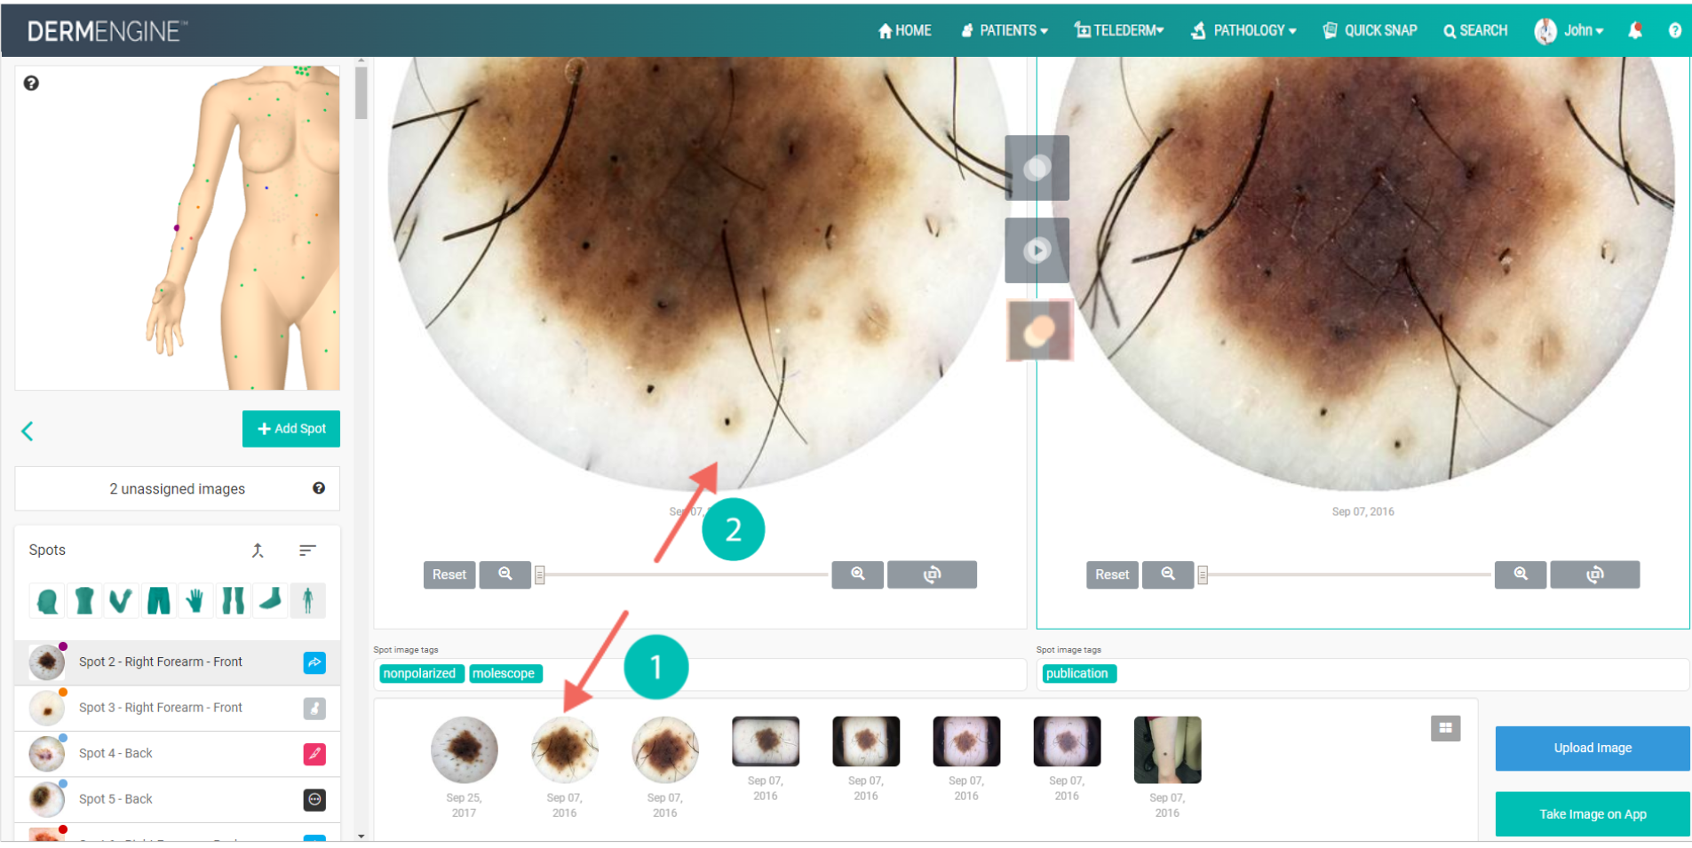Filter spots by pelvis region icon
Image resolution: width=1692 pixels, height=848 pixels.
click(158, 601)
